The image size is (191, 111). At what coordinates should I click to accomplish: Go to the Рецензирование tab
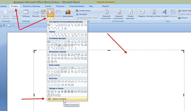point(77,6)
